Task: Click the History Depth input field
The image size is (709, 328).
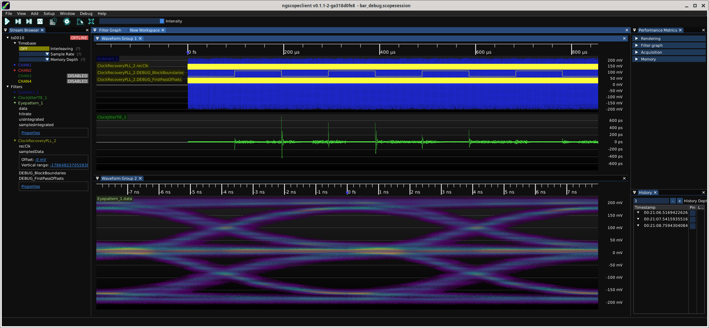Action: click(651, 201)
